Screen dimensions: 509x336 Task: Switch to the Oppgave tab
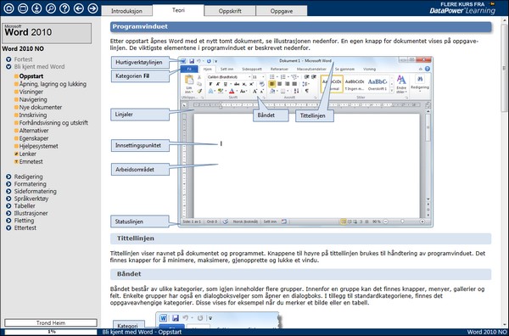[x=282, y=11]
